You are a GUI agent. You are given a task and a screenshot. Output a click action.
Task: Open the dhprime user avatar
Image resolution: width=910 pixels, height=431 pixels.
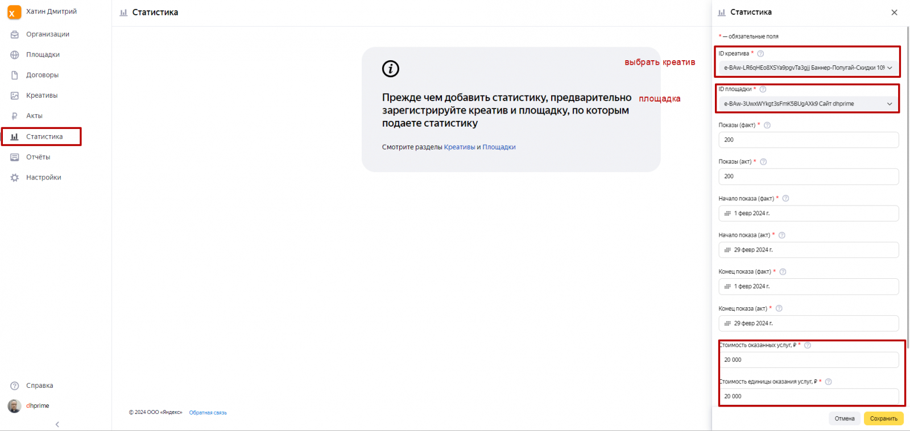pos(14,406)
